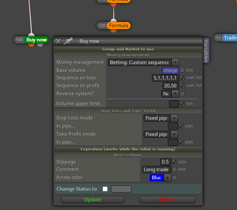The image size is (237, 210).
Task: Toggle the Comment text checkbox
Action: pos(174,169)
